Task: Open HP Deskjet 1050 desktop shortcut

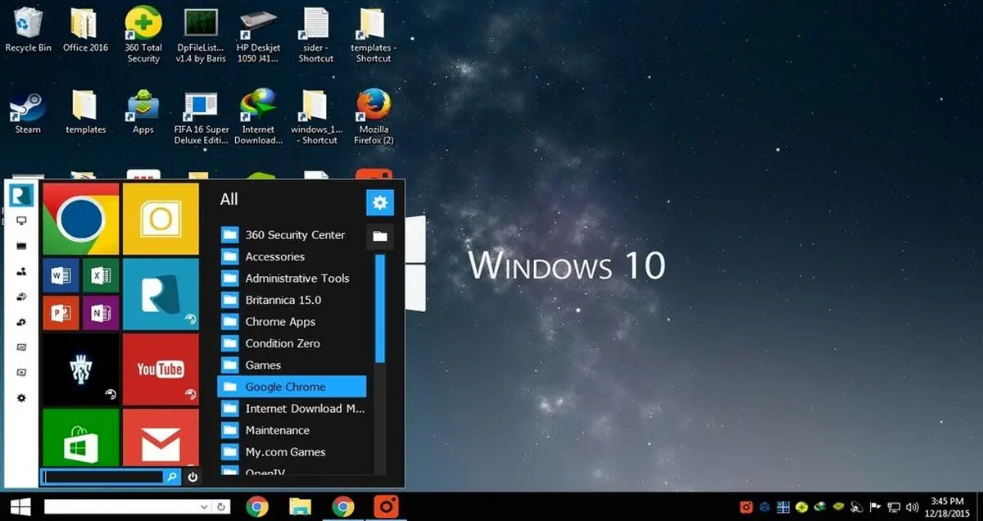Action: [x=258, y=35]
